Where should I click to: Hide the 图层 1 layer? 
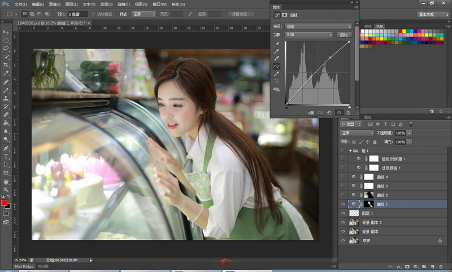click(x=343, y=213)
